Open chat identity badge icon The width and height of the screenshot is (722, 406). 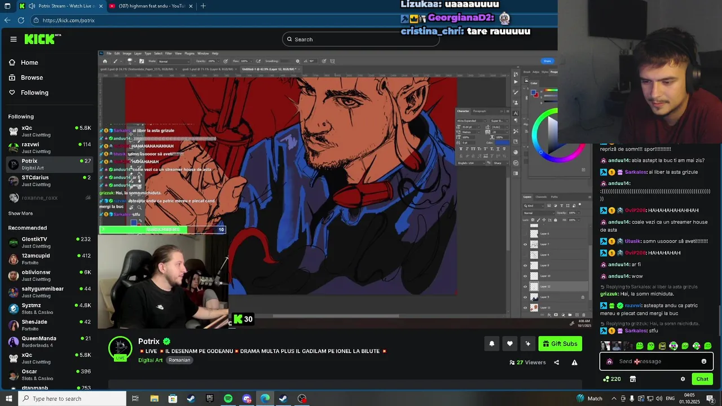pyautogui.click(x=609, y=361)
